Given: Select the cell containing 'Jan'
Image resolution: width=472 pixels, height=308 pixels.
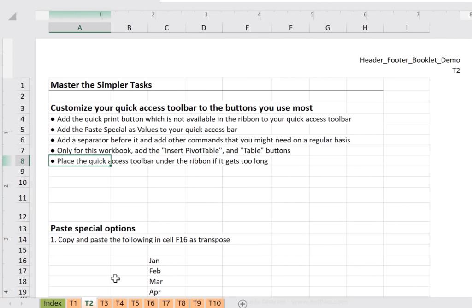Looking at the screenshot, I should coord(166,260).
